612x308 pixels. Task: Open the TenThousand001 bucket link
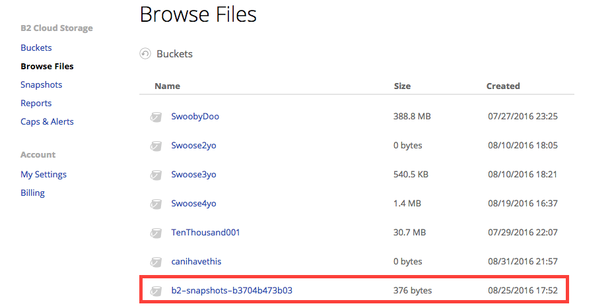tap(206, 232)
